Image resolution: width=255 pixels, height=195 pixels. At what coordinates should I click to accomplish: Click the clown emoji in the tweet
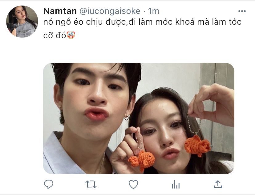pyautogui.click(x=71, y=35)
